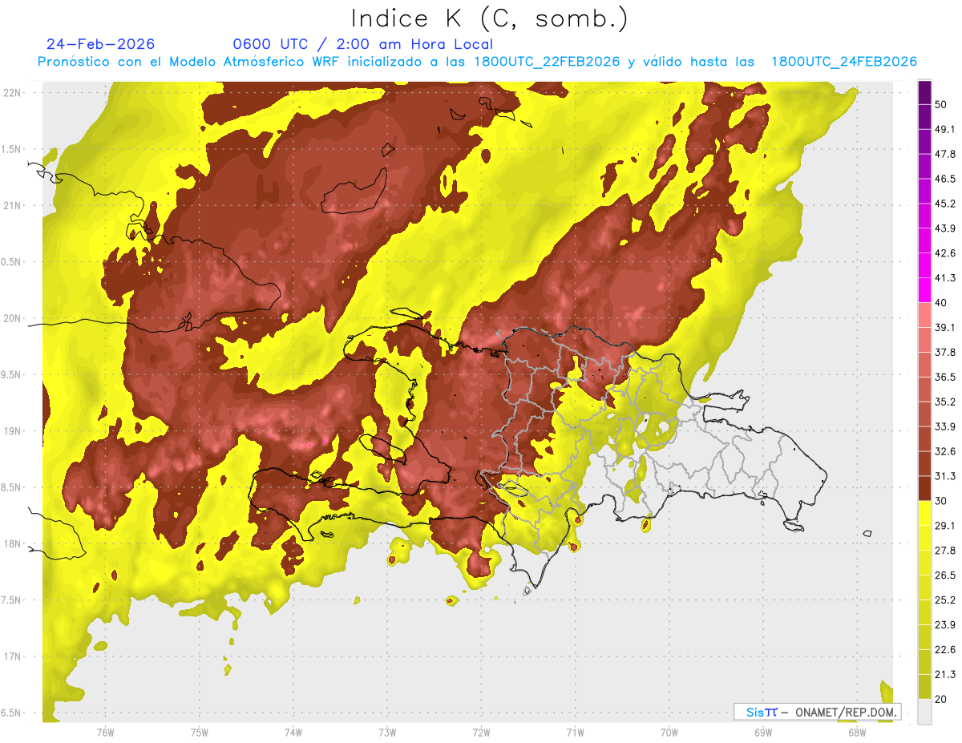This screenshot has width=962, height=743.
Task: Click the '18N' latitude label
Action: click(12, 543)
